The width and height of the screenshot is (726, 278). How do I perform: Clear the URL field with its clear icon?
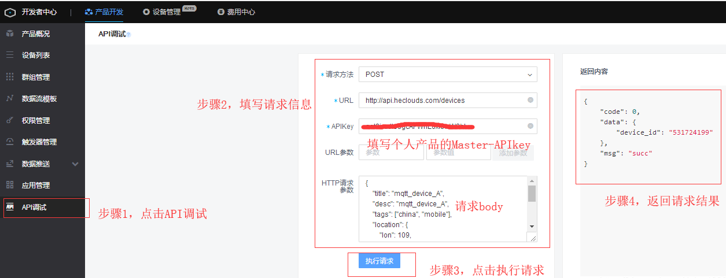tap(530, 100)
